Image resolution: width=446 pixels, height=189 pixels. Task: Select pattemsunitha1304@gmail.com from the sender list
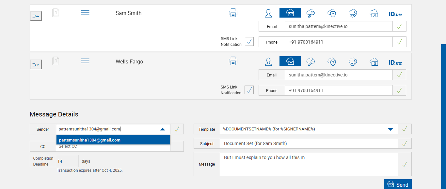113,140
